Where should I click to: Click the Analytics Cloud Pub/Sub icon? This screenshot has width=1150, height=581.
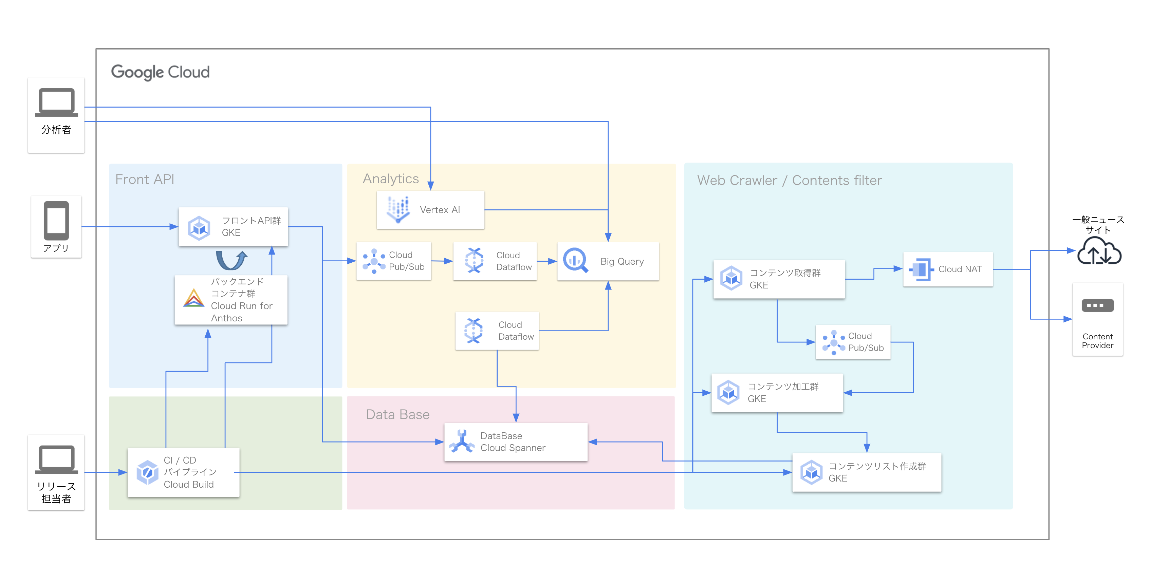[x=374, y=261]
